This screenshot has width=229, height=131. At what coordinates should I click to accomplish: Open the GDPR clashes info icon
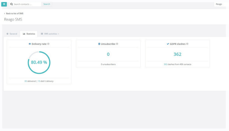pyautogui.click(x=187, y=44)
